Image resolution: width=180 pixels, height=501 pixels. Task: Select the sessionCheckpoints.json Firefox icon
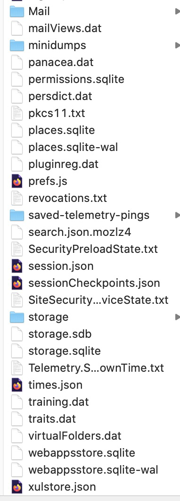[x=17, y=283]
